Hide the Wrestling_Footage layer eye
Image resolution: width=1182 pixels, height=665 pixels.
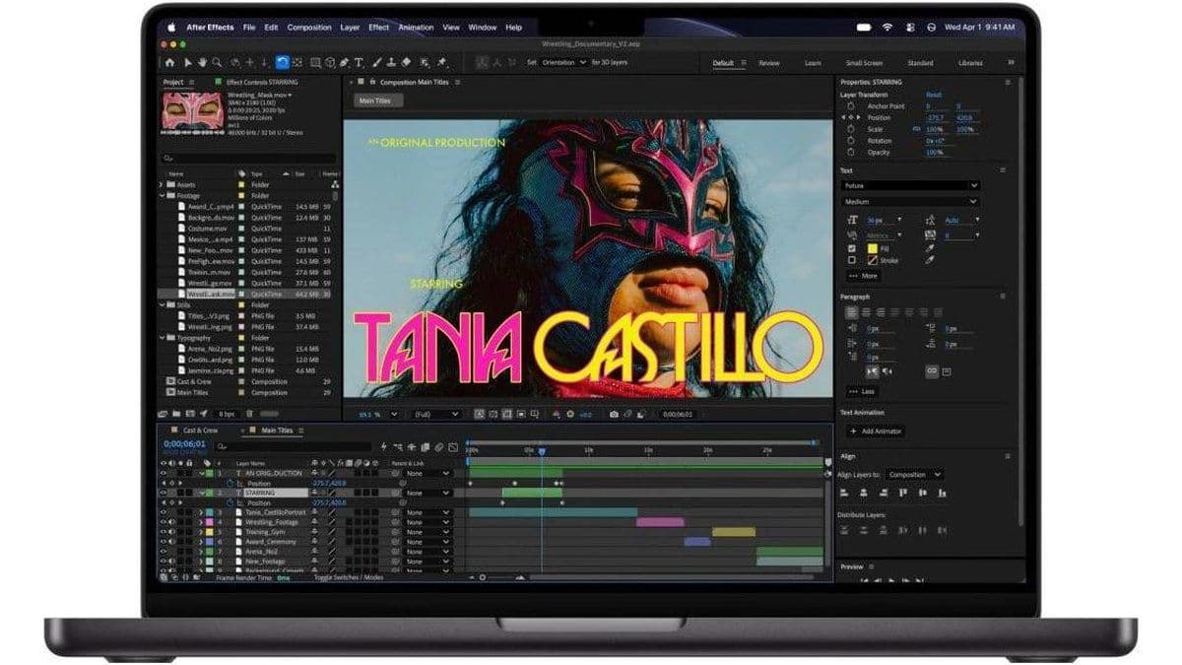(164, 522)
